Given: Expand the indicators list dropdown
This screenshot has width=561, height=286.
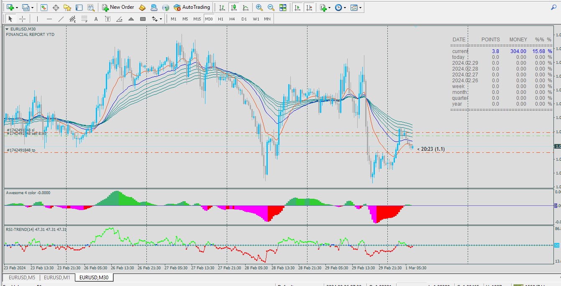Looking at the screenshot, I should (329, 8).
